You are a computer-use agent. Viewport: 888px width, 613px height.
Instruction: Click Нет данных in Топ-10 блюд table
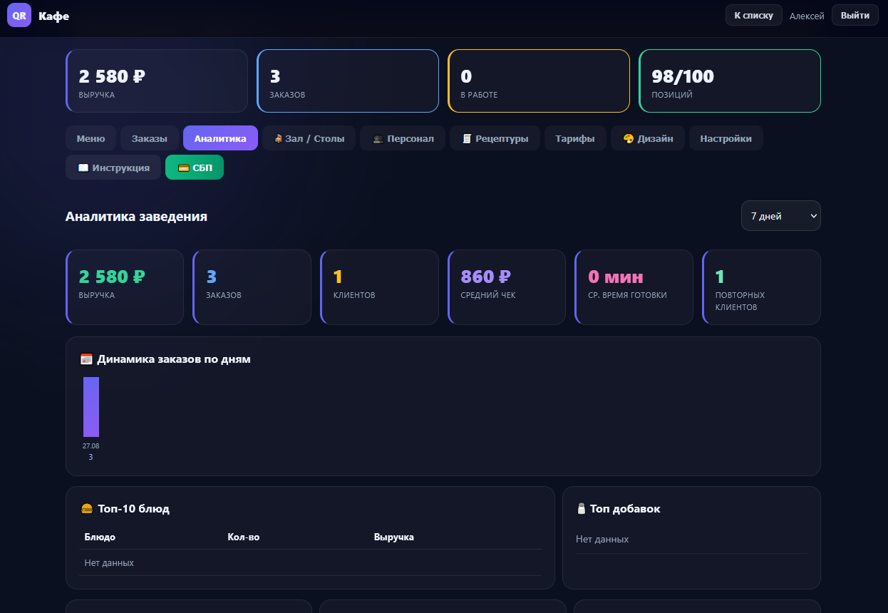109,563
